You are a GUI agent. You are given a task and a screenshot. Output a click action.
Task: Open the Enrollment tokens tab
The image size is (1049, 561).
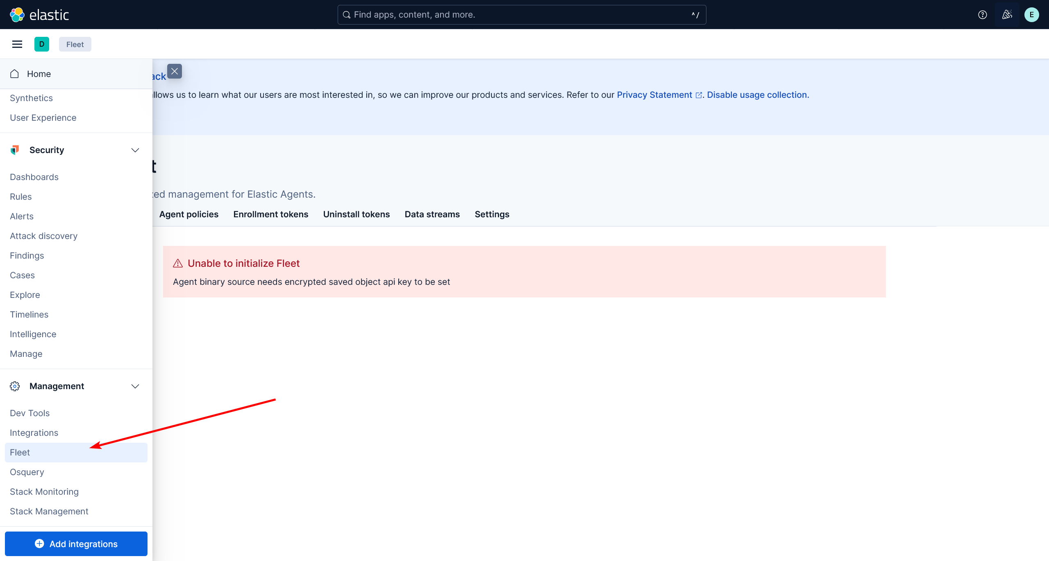(x=271, y=214)
